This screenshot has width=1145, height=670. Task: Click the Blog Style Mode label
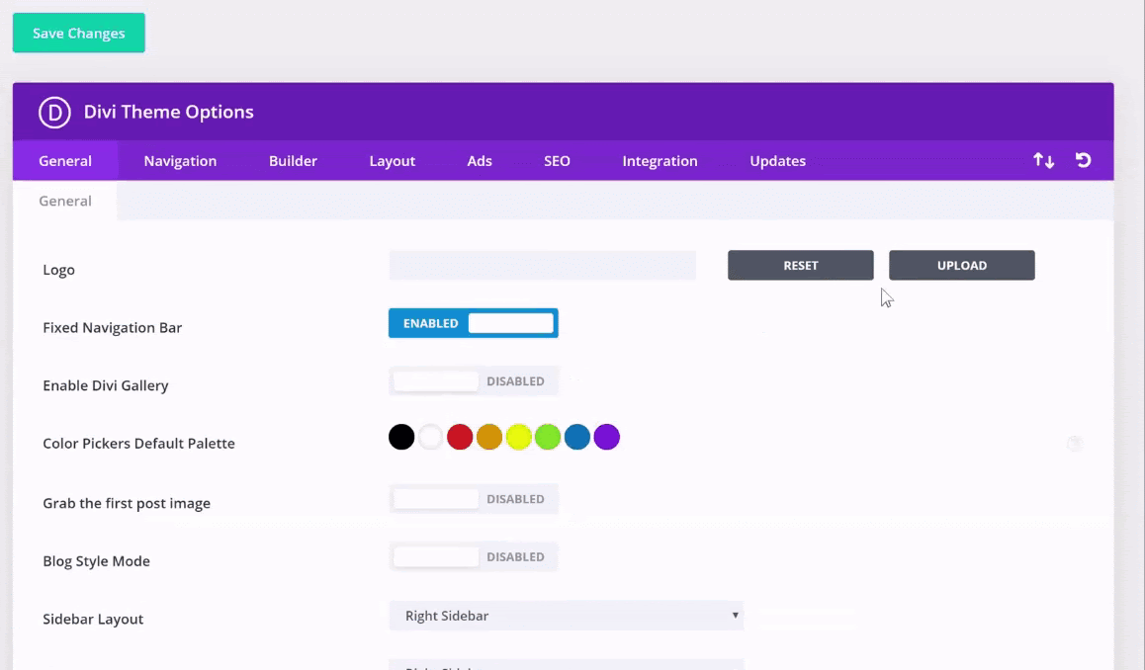click(x=96, y=561)
